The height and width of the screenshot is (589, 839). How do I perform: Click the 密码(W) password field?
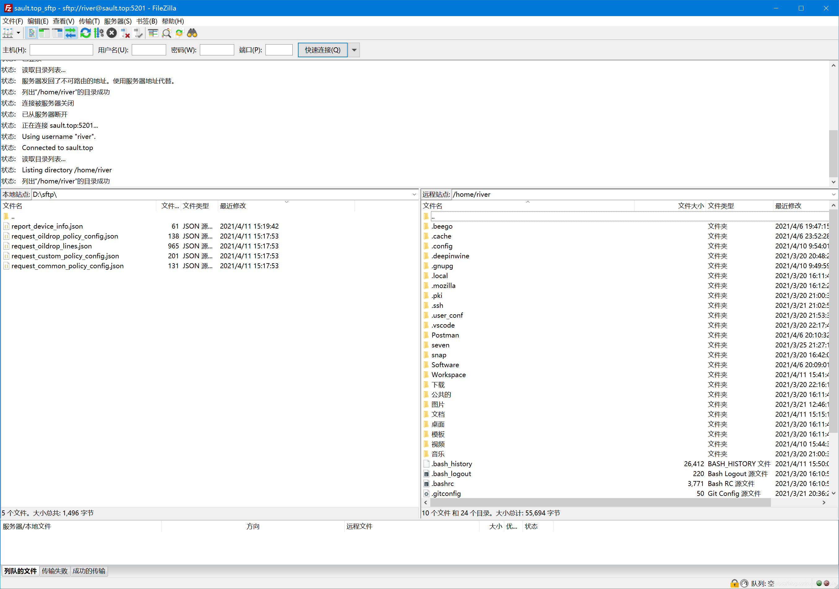pos(217,50)
